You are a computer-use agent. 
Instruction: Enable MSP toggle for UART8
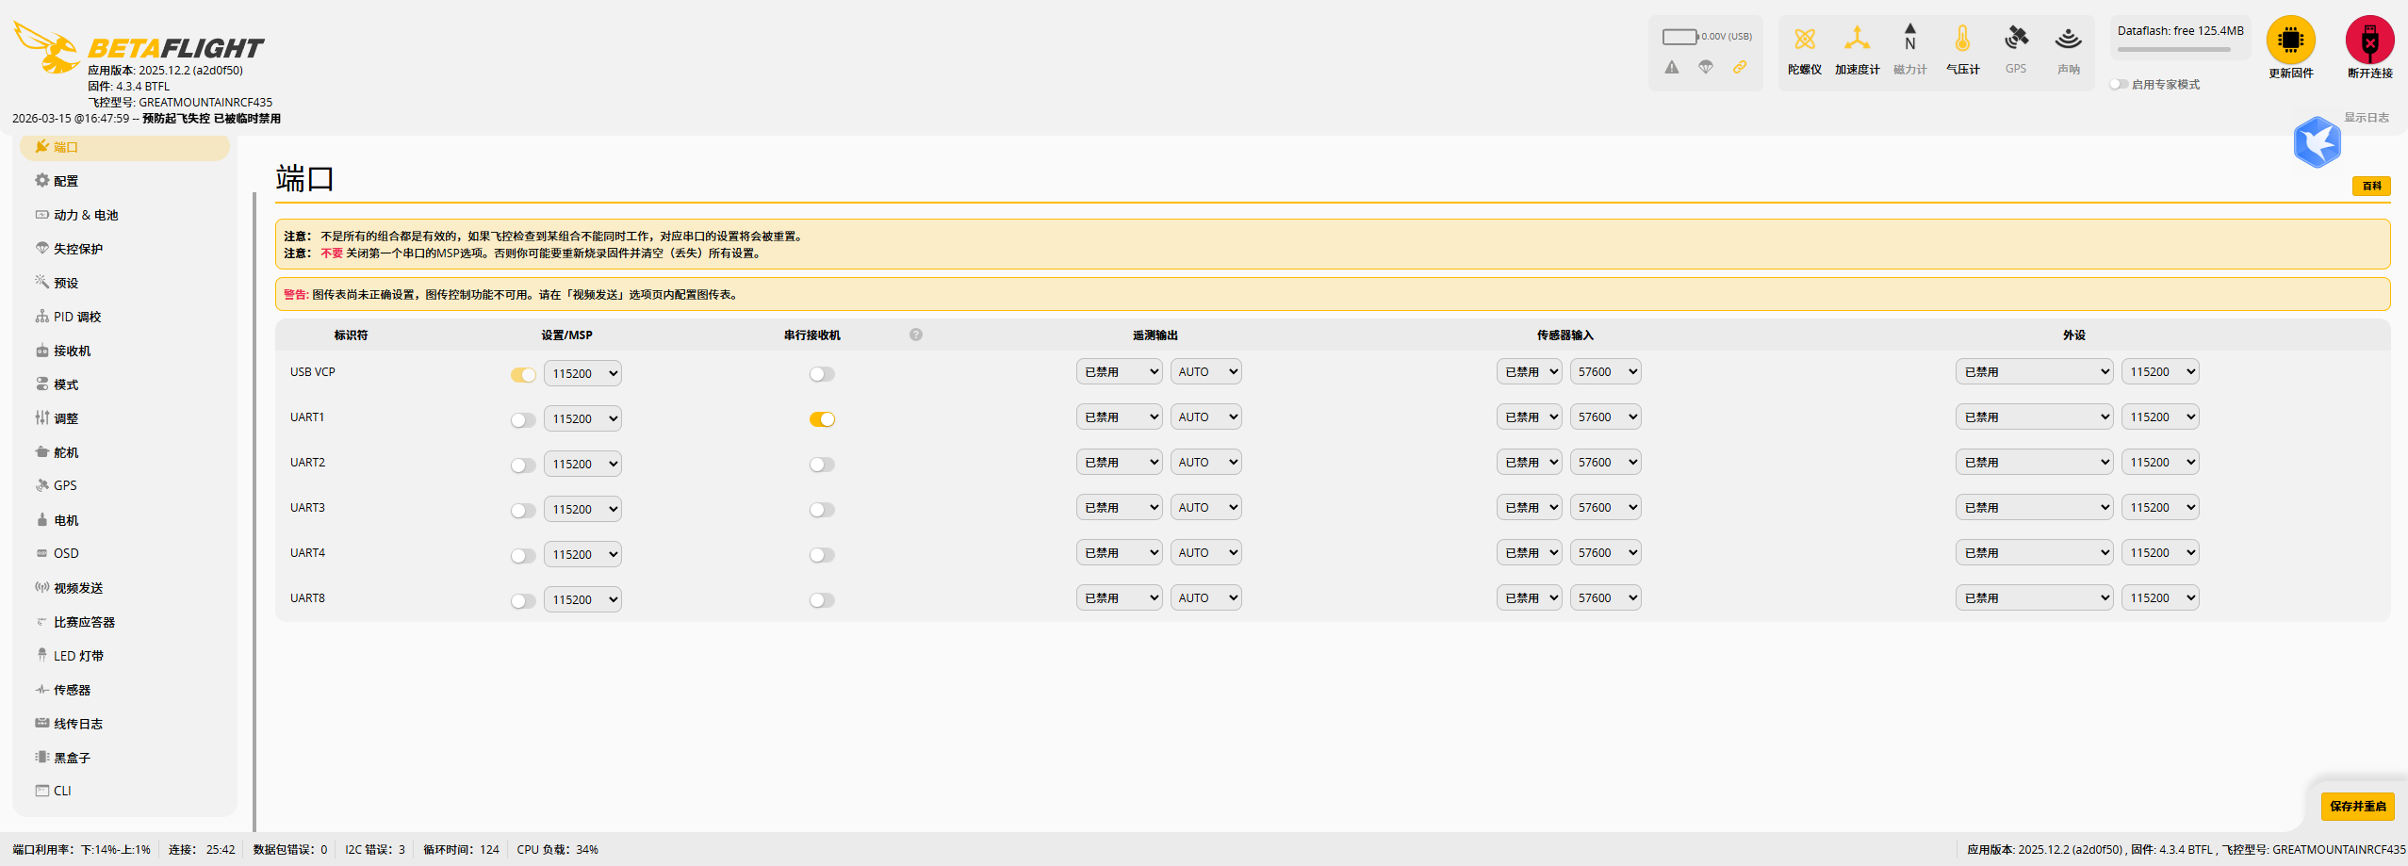pyautogui.click(x=523, y=600)
